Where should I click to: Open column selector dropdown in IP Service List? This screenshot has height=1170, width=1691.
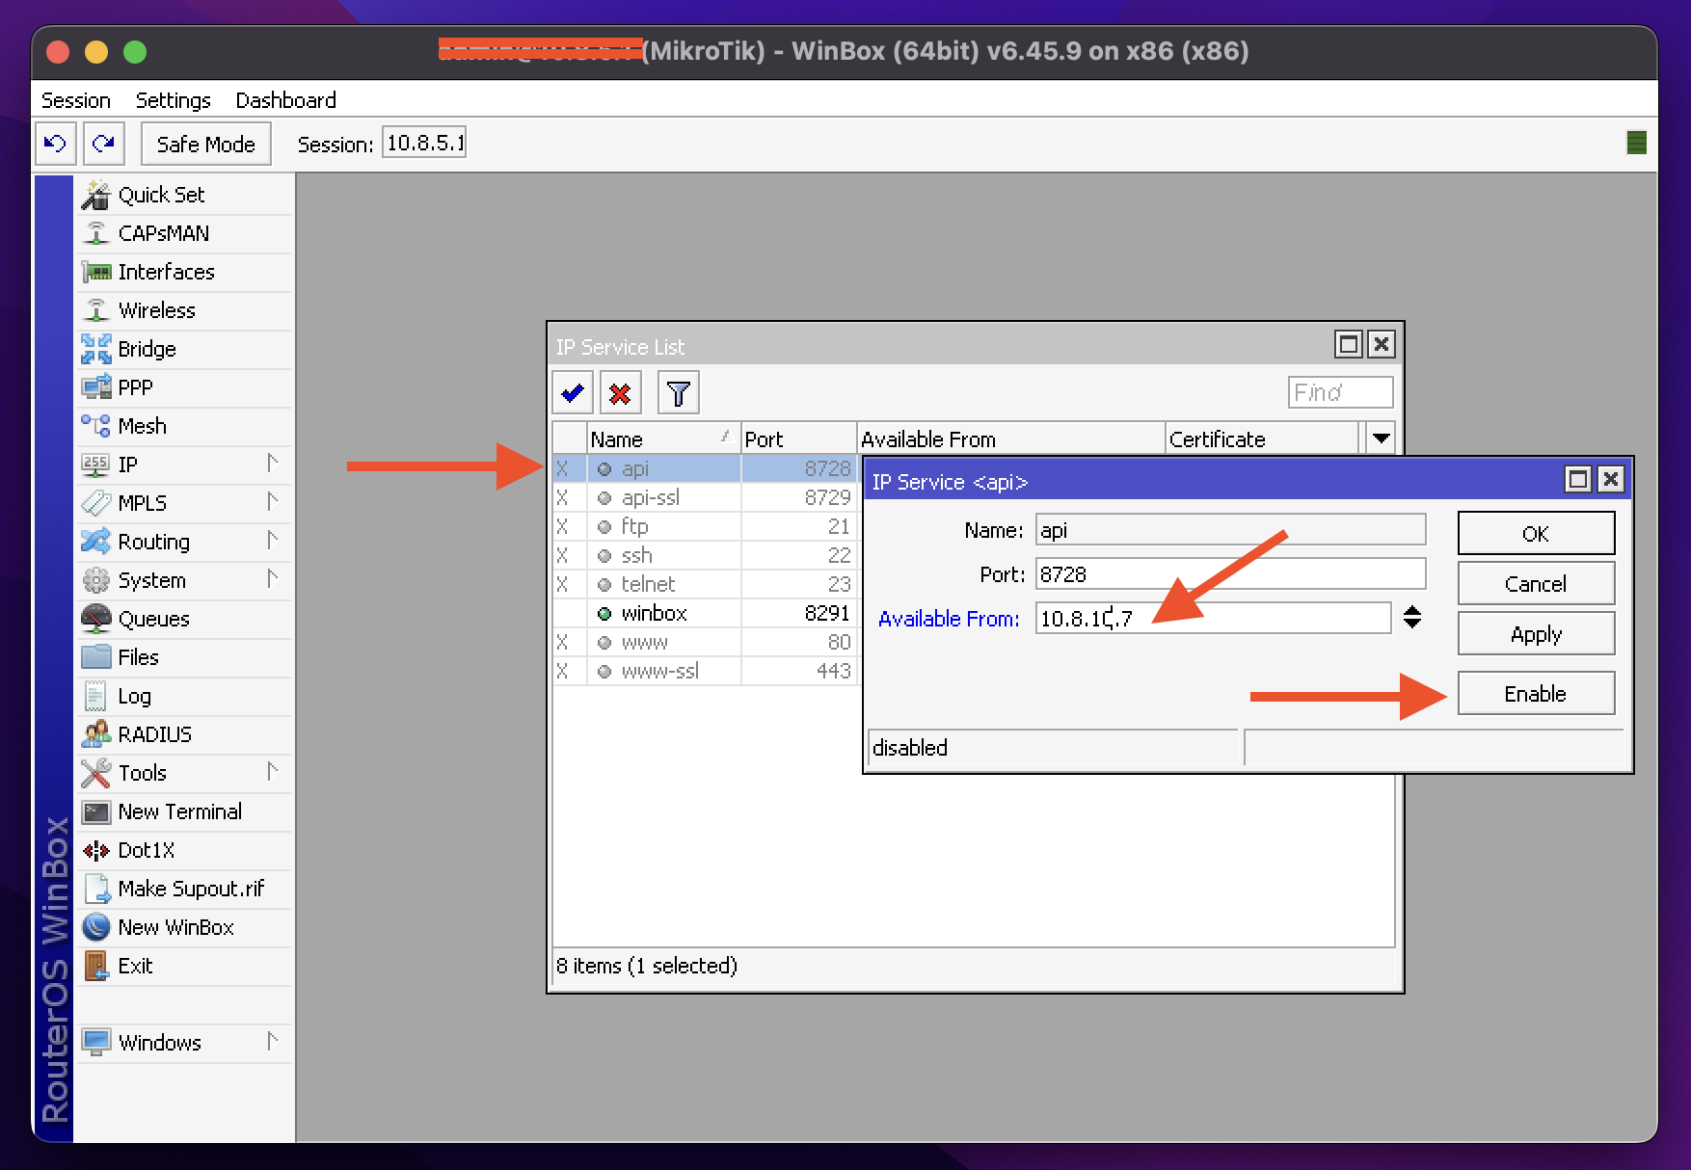click(1381, 439)
